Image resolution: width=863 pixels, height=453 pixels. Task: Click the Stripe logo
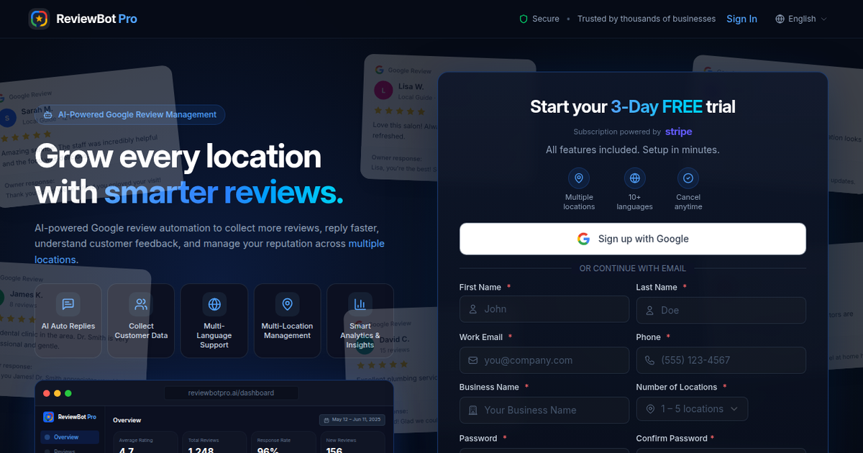click(679, 132)
